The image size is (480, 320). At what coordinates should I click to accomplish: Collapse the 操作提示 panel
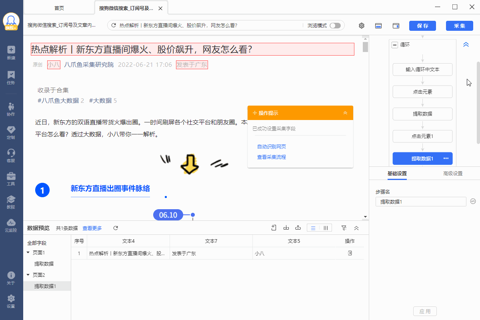tap(345, 113)
